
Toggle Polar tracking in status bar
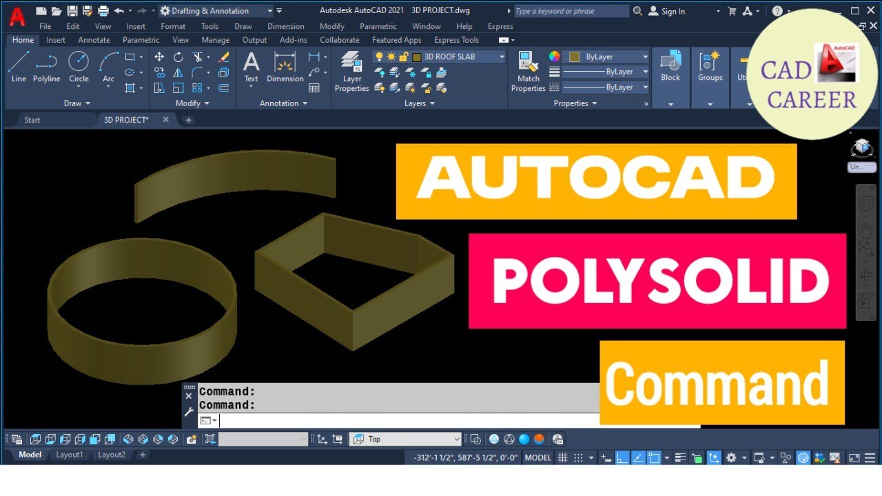pyautogui.click(x=637, y=457)
